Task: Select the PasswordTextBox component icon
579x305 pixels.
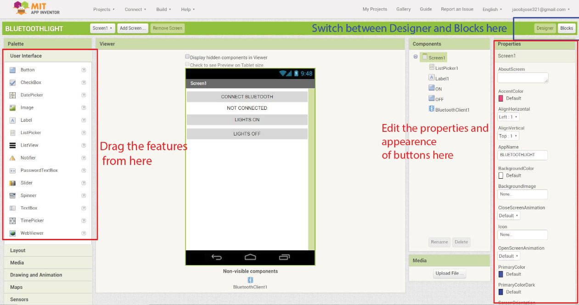Action: click(x=12, y=170)
